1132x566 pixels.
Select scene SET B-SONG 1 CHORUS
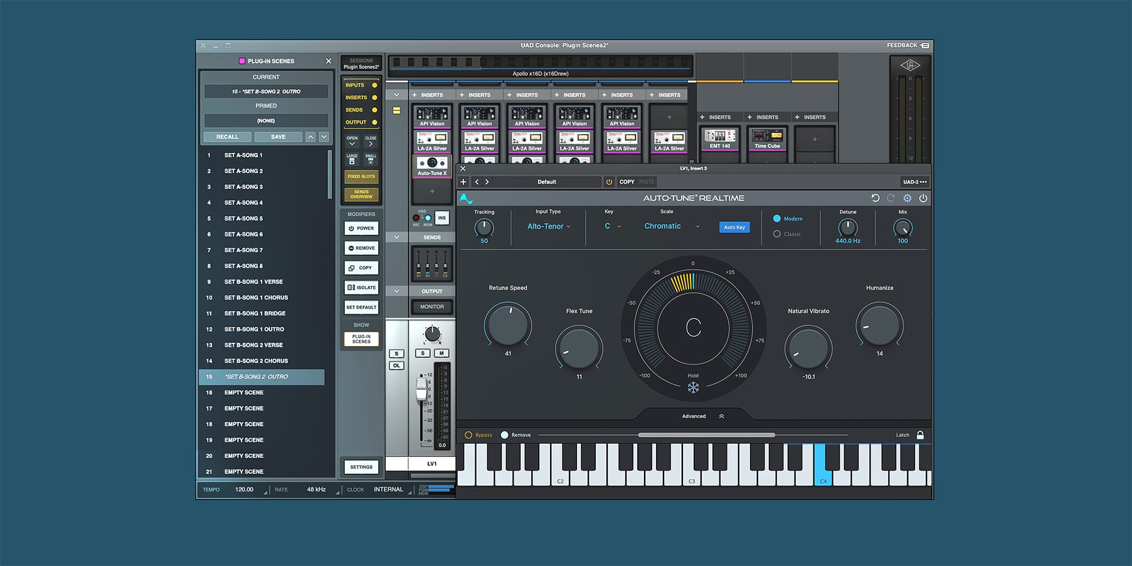point(256,298)
